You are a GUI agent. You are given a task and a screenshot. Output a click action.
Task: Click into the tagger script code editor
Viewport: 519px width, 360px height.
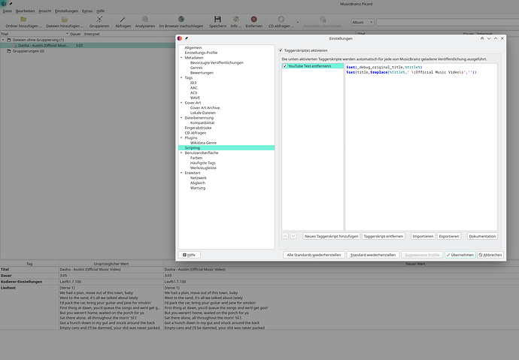point(421,147)
